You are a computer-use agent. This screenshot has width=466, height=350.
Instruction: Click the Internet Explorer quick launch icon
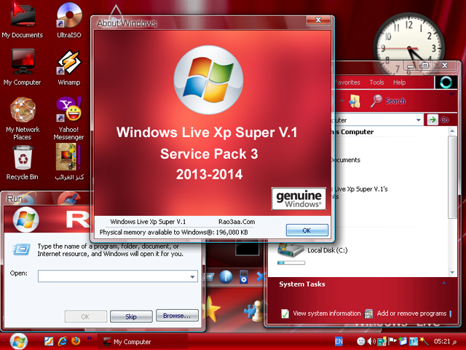pyautogui.click(x=62, y=341)
